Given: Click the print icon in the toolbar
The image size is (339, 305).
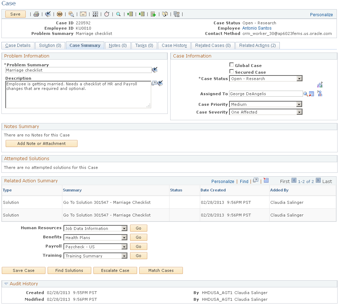Looking at the screenshot, I should pyautogui.click(x=36, y=14).
